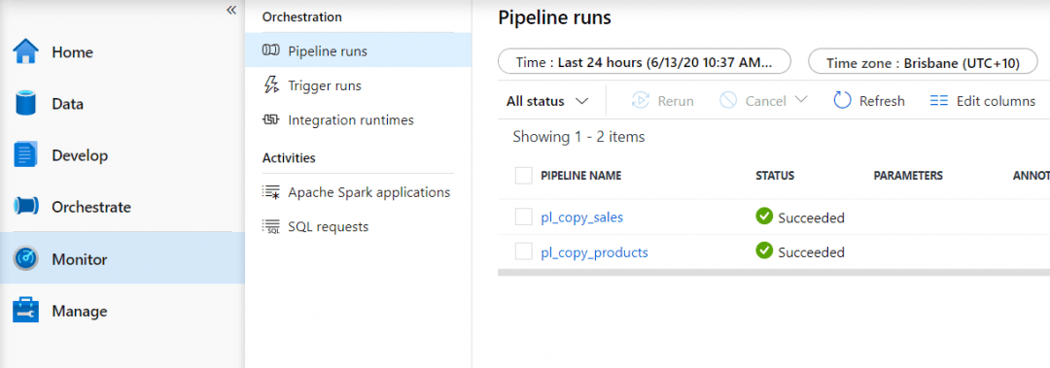Open the Orchestrate hub
This screenshot has height=368, width=1050.
91,208
